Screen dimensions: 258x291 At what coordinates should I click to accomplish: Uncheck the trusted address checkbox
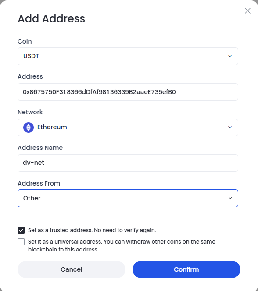(x=21, y=230)
